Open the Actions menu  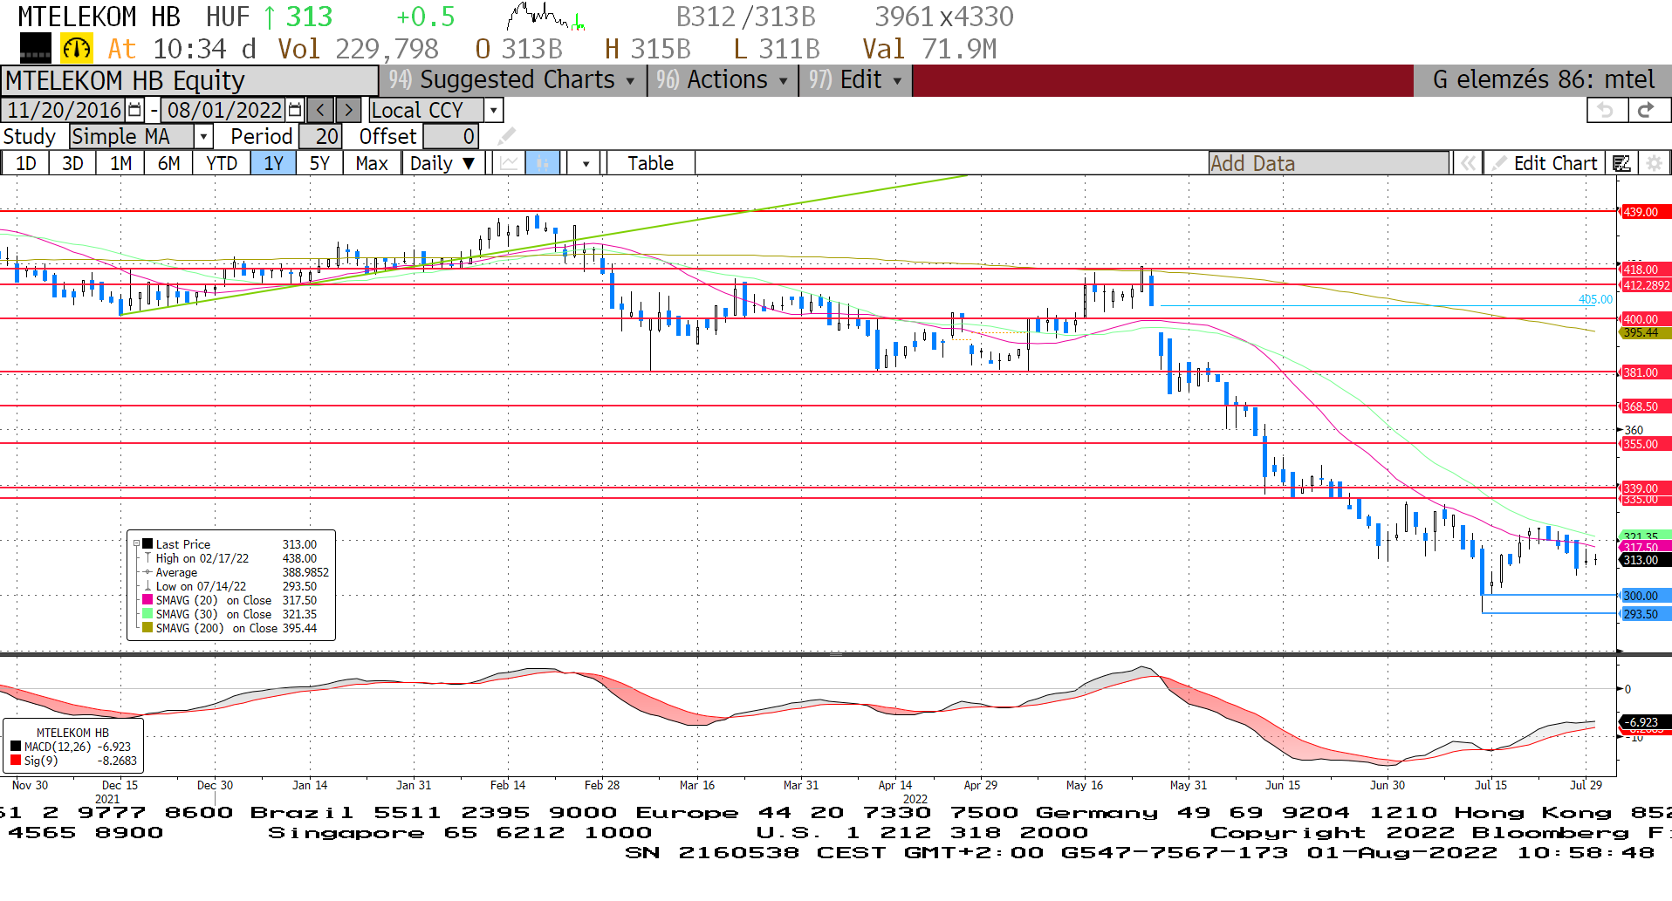723,80
